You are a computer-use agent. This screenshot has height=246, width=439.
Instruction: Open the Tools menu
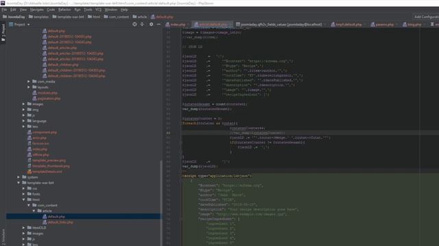(x=88, y=10)
